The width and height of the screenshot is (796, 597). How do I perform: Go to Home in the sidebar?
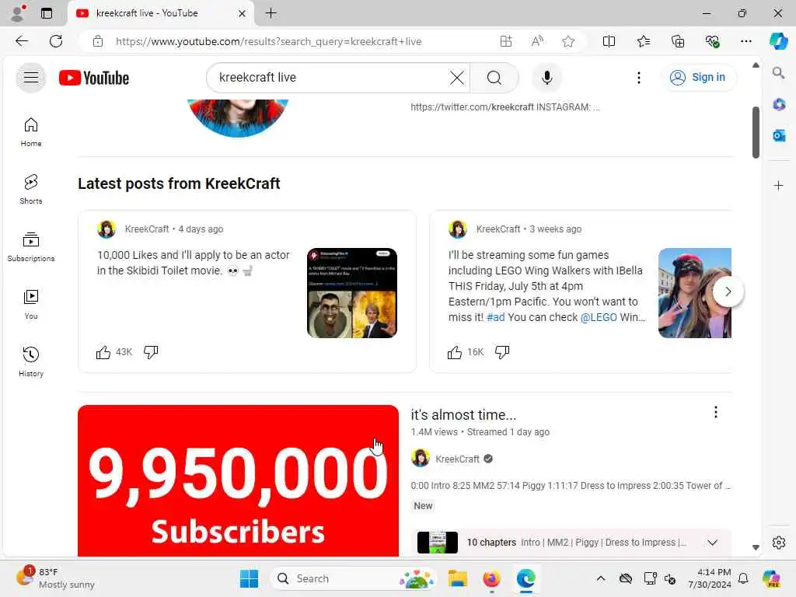(31, 132)
